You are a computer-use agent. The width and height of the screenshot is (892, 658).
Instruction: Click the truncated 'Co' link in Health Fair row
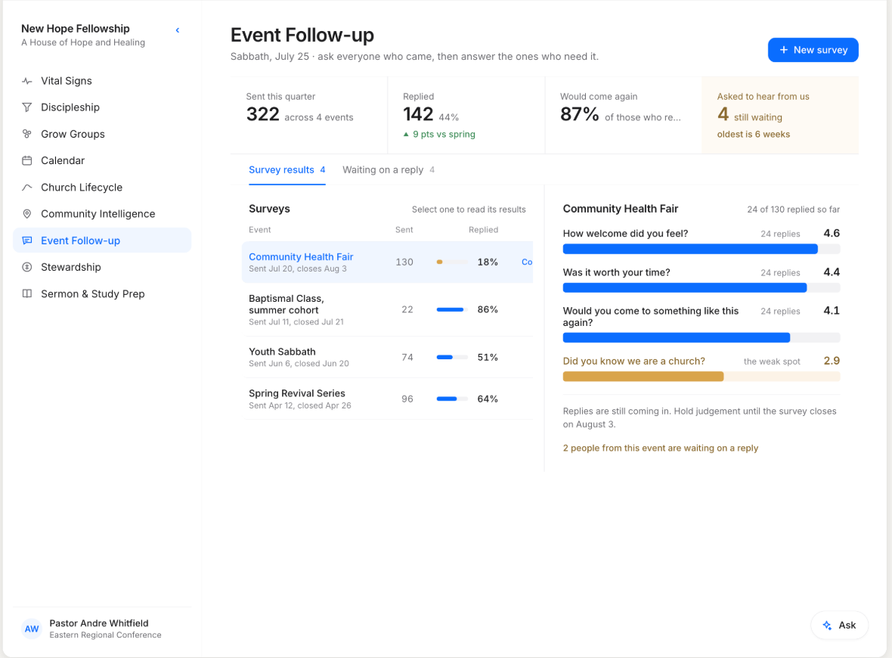pyautogui.click(x=527, y=262)
